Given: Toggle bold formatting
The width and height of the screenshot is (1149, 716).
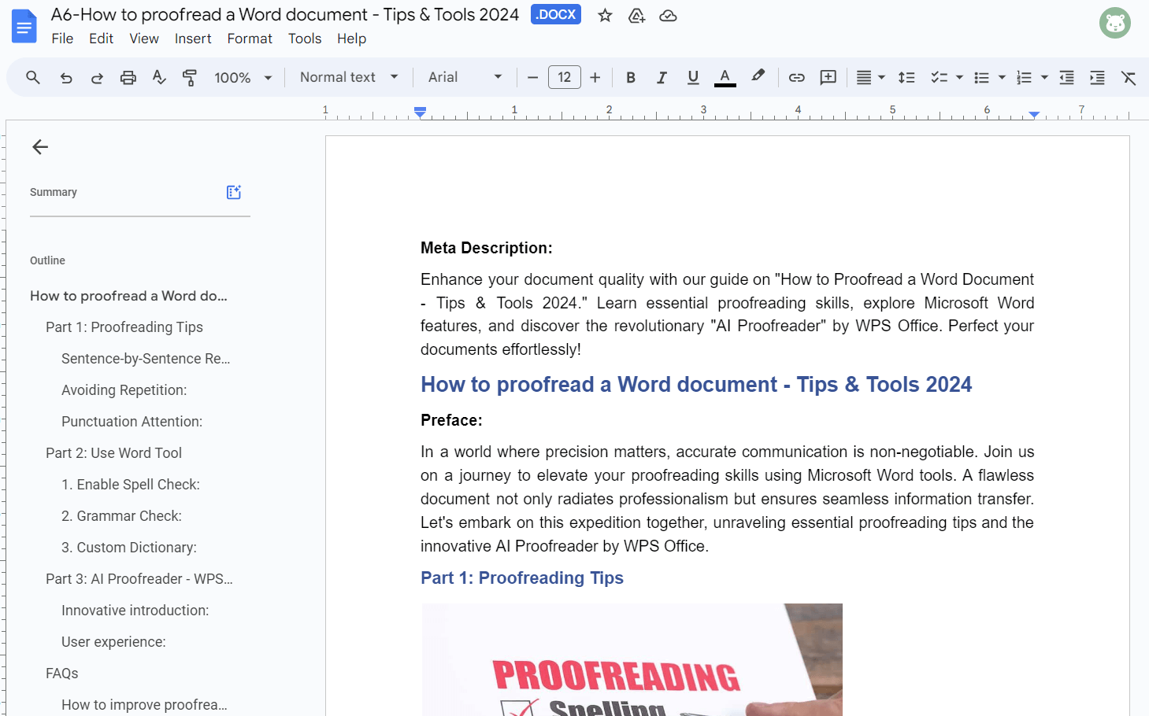Looking at the screenshot, I should 631,77.
